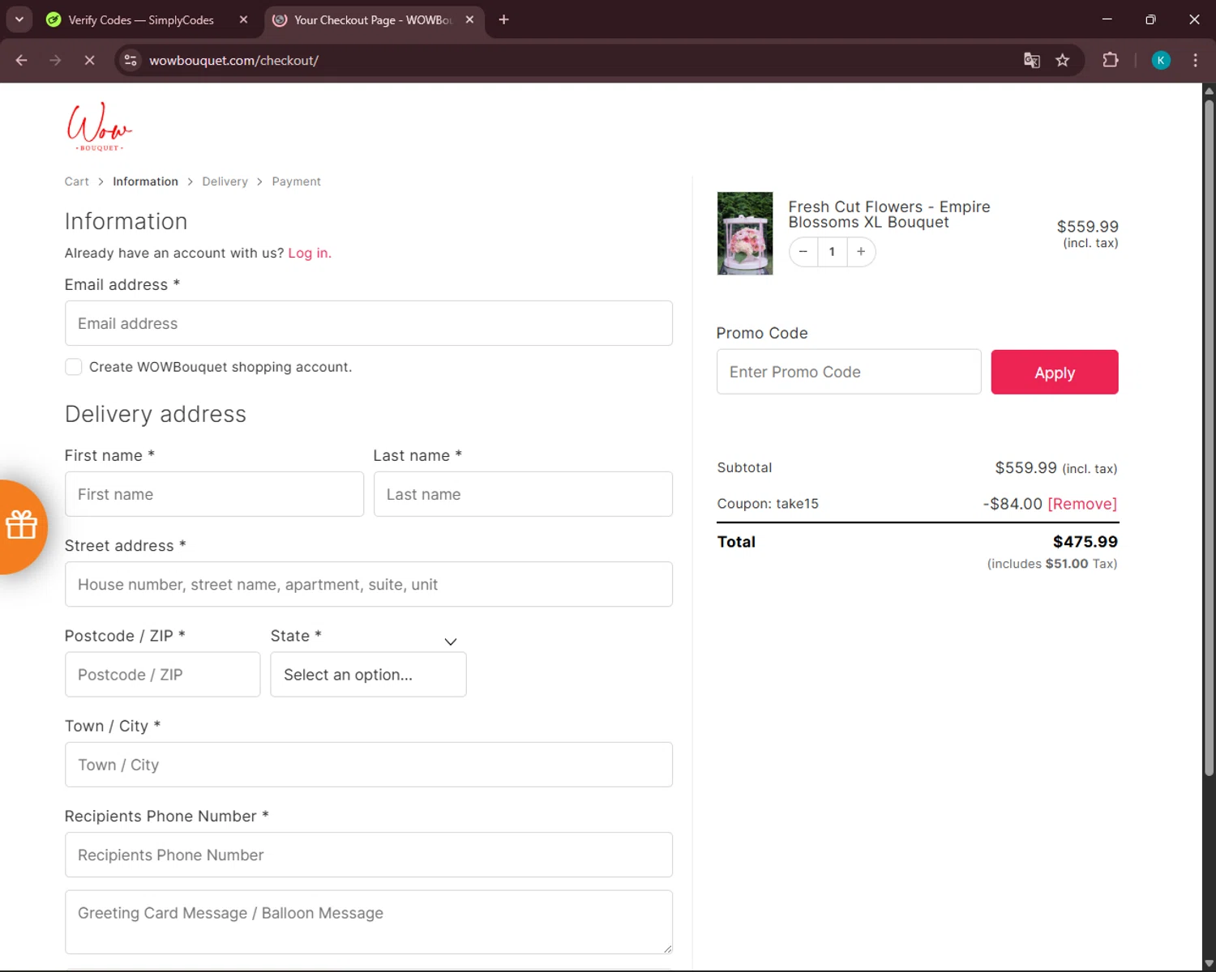Click the page vertical scrollbar
The height and width of the screenshot is (972, 1216).
[1209, 437]
